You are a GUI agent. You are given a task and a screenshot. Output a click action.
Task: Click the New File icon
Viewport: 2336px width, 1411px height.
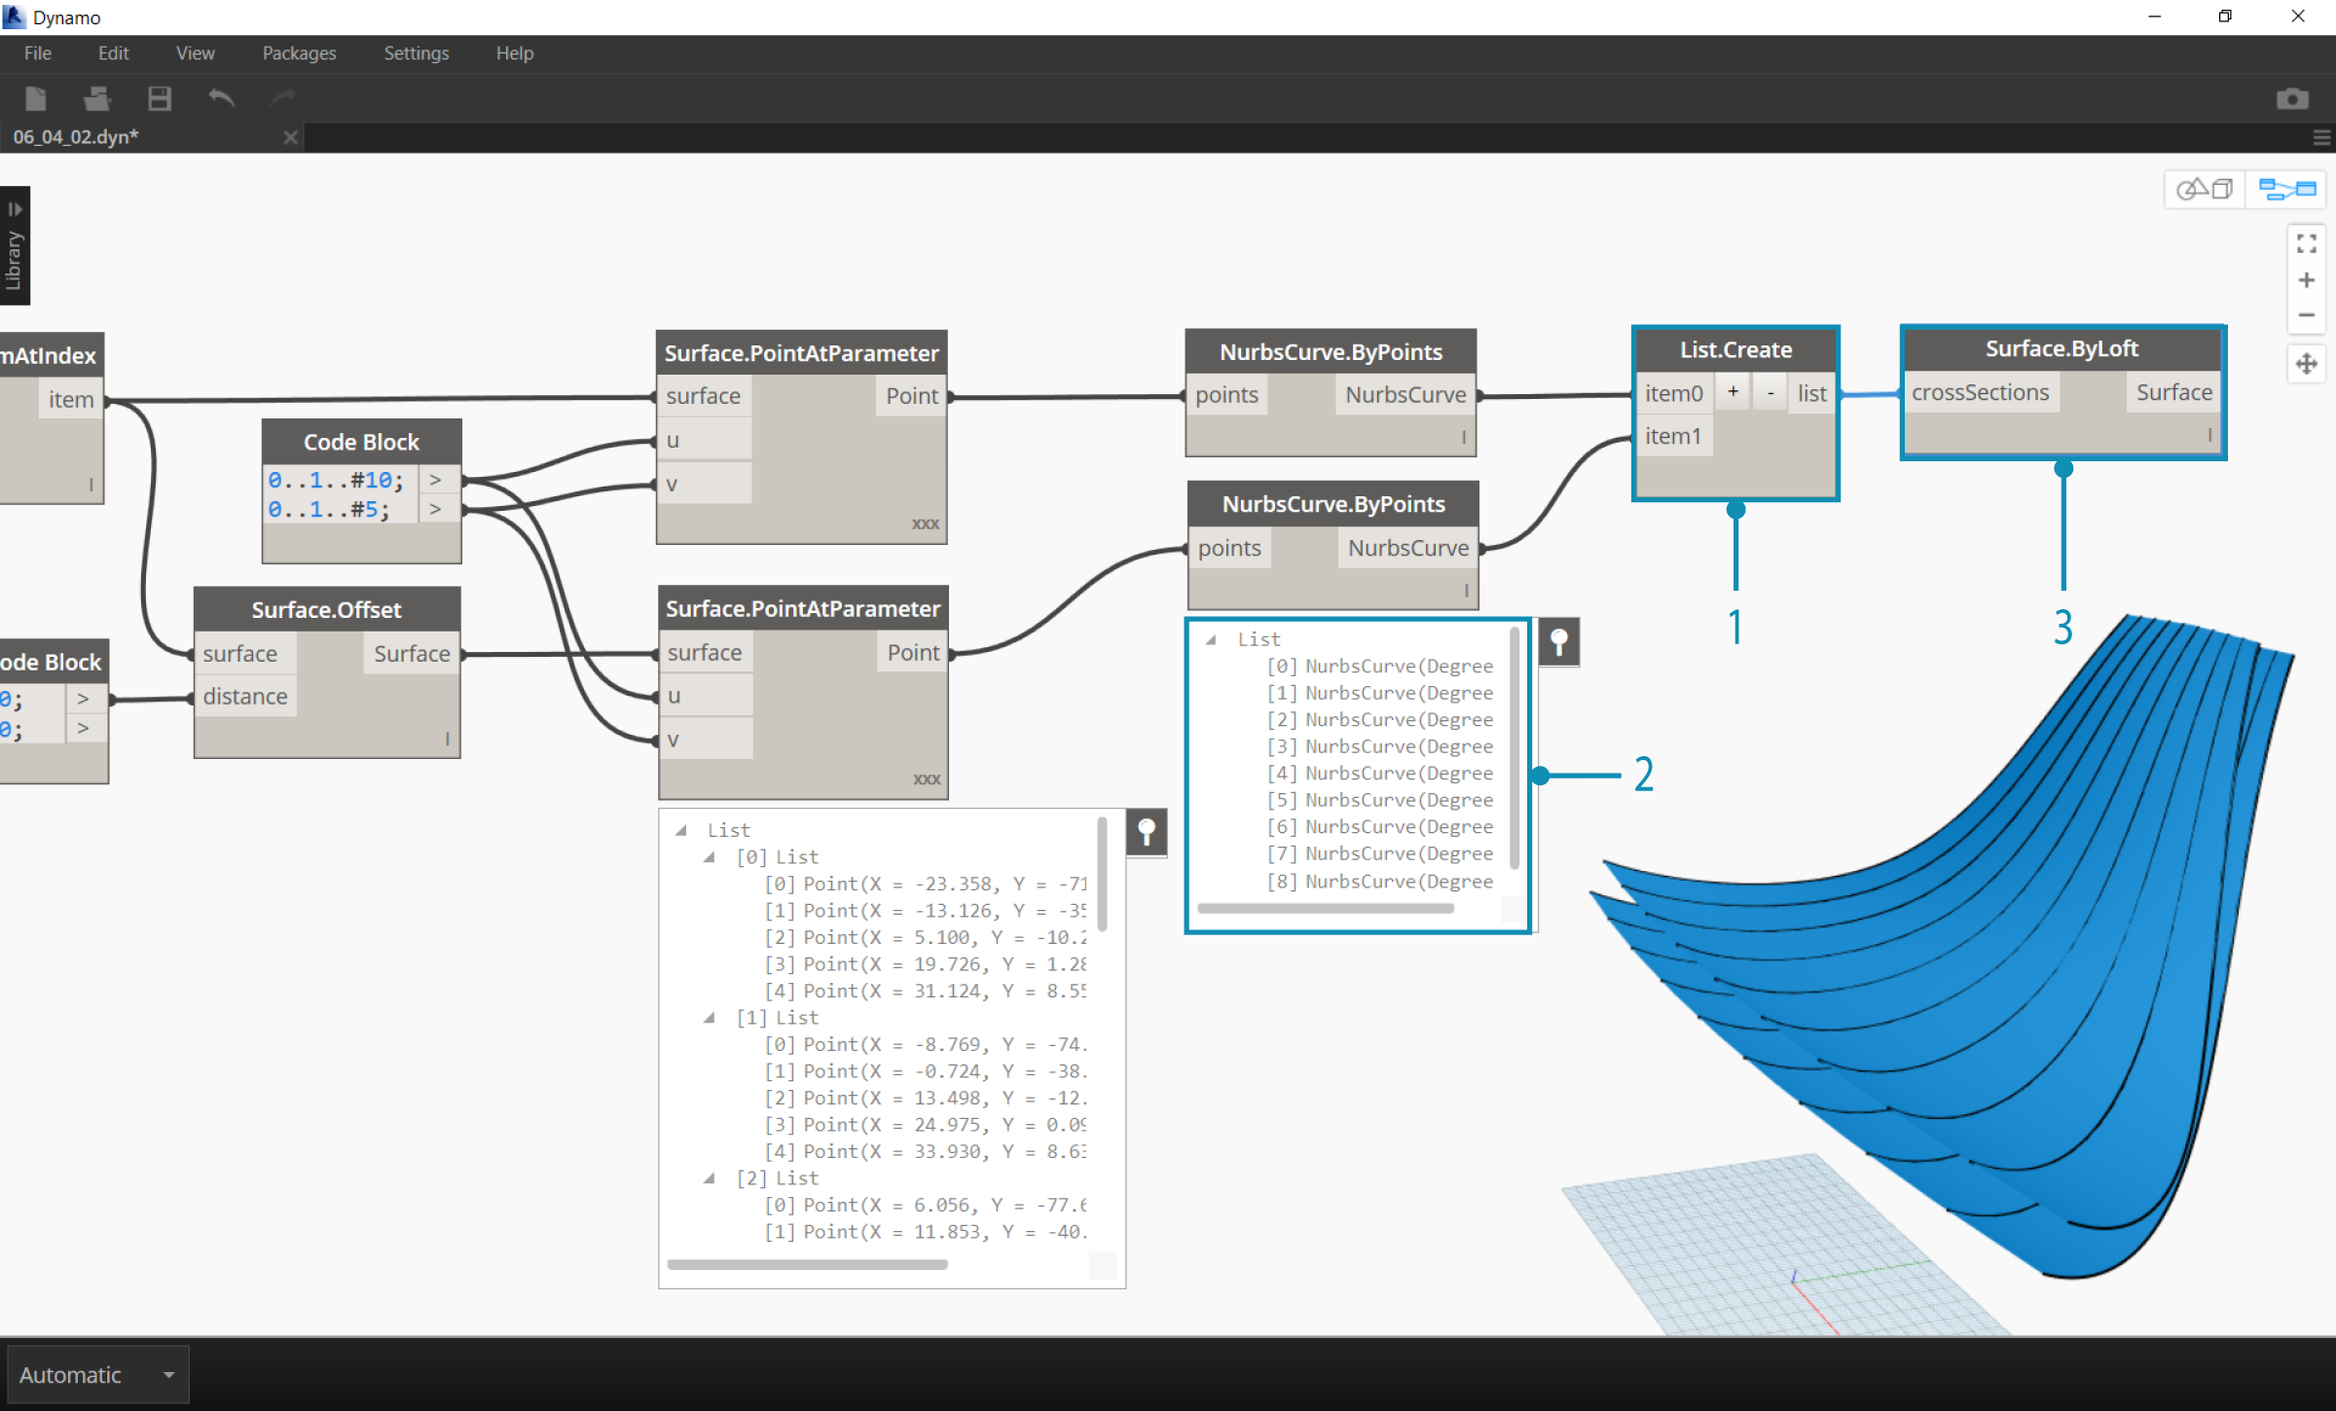click(x=37, y=98)
